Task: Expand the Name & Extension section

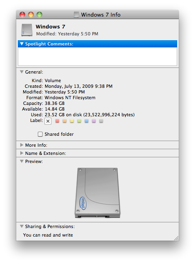Action: coord(22,153)
